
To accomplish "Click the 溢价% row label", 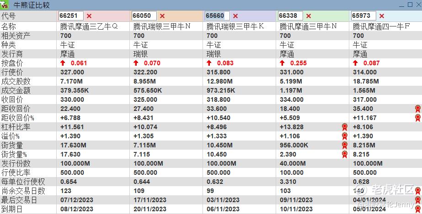I will (10, 136).
